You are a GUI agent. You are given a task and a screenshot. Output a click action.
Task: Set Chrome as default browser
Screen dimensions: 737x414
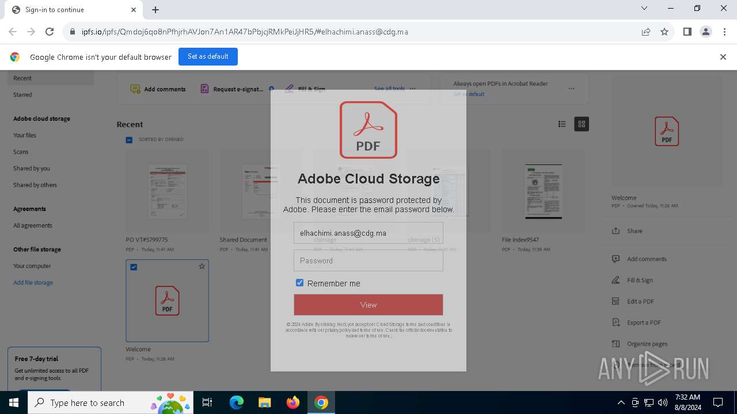pos(208,56)
